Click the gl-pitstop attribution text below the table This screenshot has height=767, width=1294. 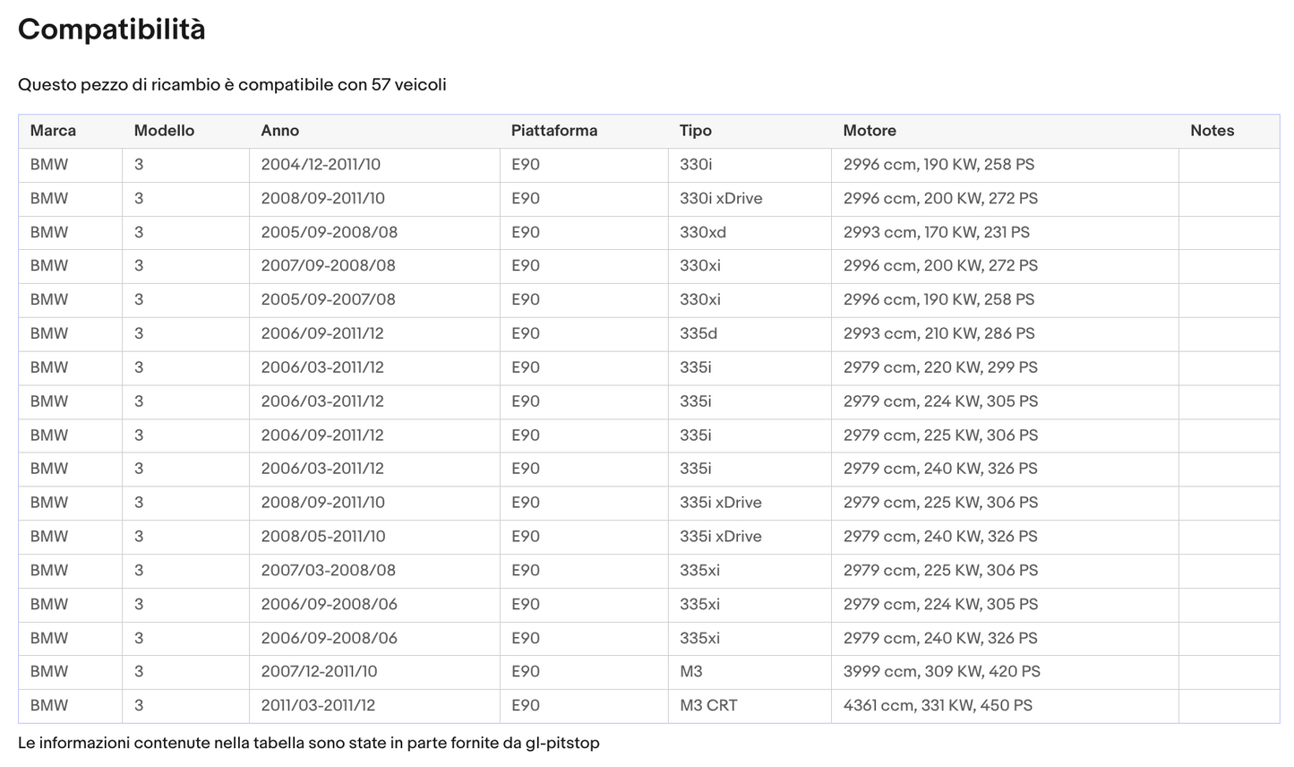point(308,744)
